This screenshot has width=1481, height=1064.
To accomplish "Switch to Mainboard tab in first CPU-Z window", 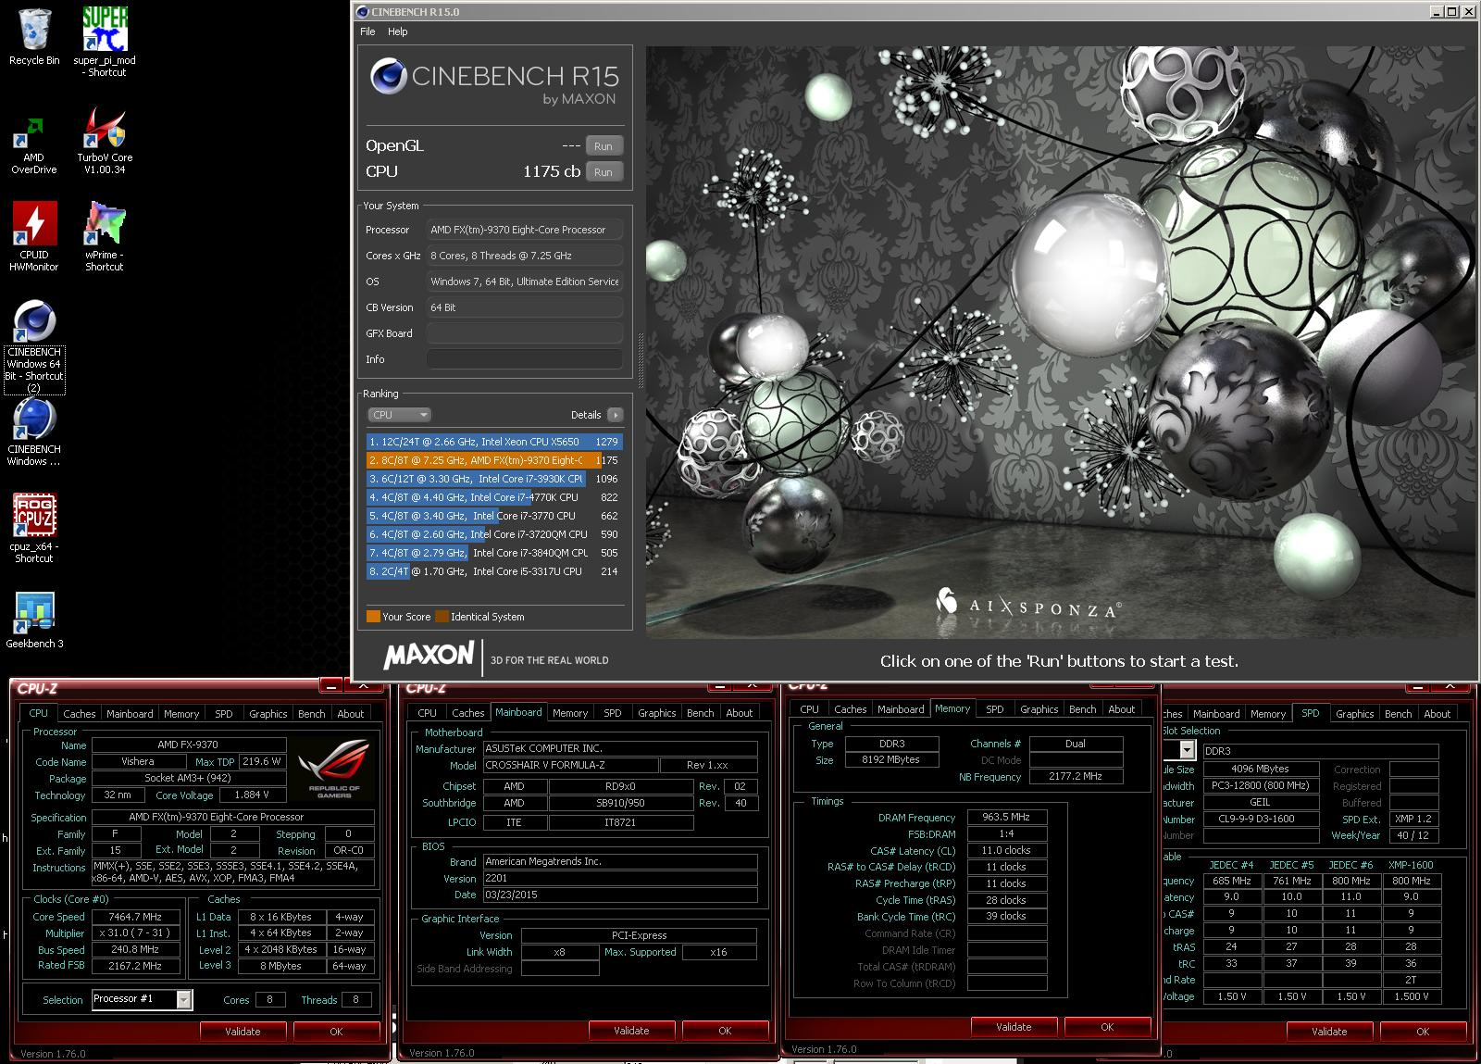I will [x=130, y=714].
